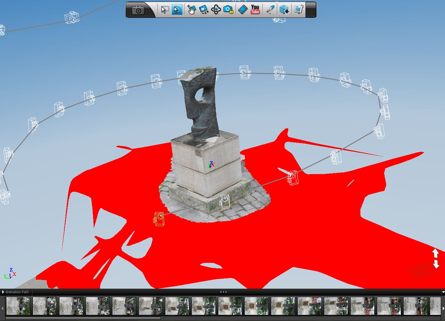Open the display settings wrench dropdown
The height and width of the screenshot is (321, 445).
(x=298, y=10)
